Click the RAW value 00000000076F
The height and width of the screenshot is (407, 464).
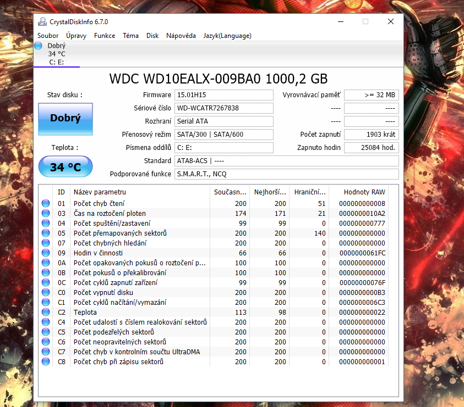[363, 283]
